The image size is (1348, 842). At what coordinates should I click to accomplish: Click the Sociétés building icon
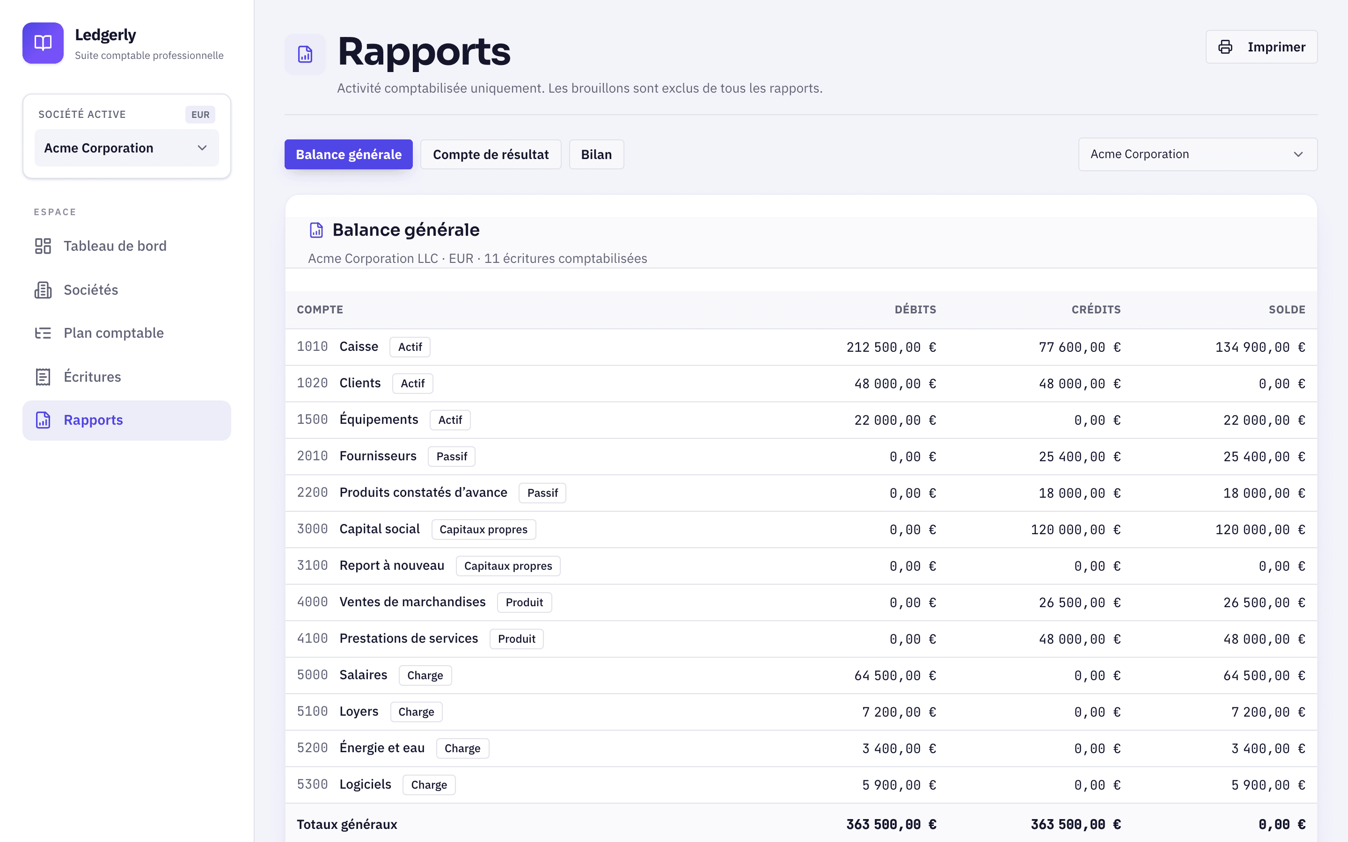pyautogui.click(x=43, y=290)
